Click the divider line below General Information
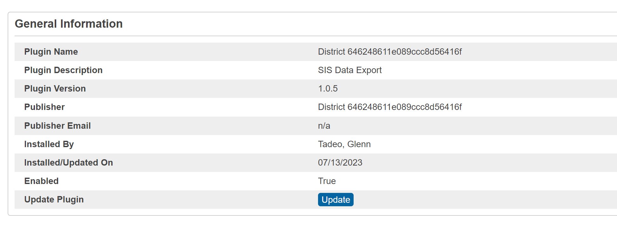Image resolution: width=617 pixels, height=225 pixels. tap(316, 36)
